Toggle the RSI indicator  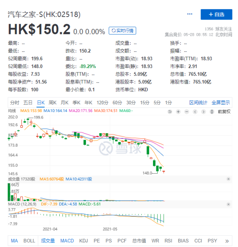point(168,241)
